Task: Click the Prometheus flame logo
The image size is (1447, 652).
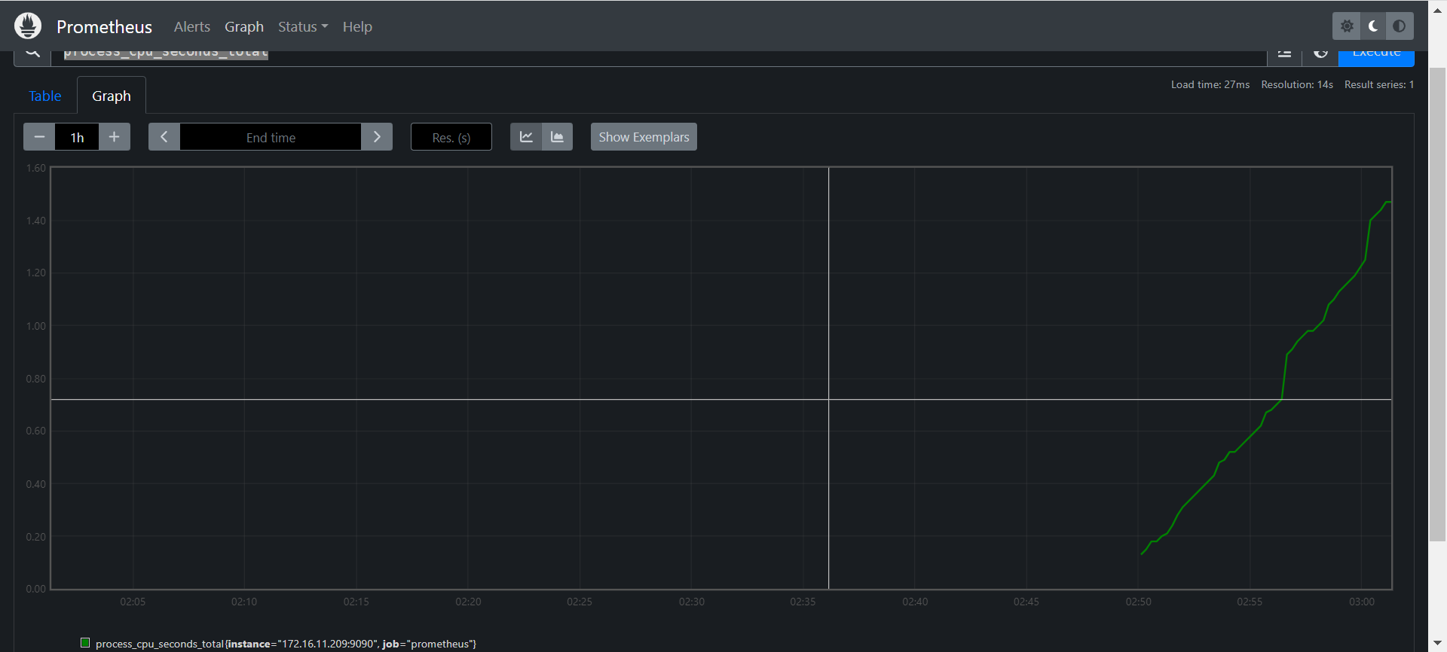Action: [28, 26]
